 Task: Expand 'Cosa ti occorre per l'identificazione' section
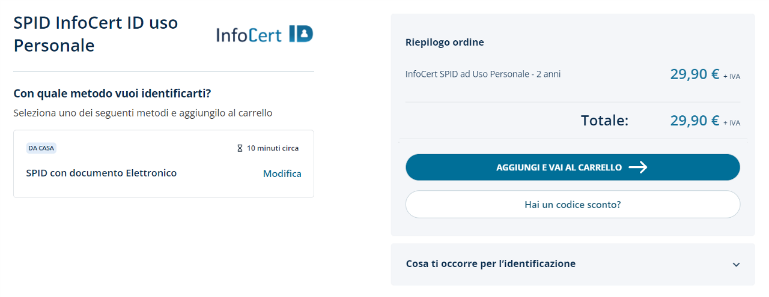pos(491,263)
